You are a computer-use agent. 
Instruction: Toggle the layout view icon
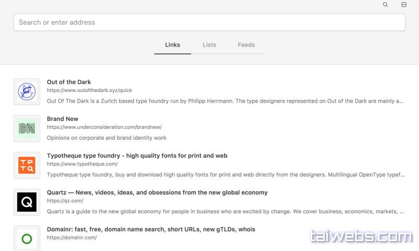pos(404,5)
